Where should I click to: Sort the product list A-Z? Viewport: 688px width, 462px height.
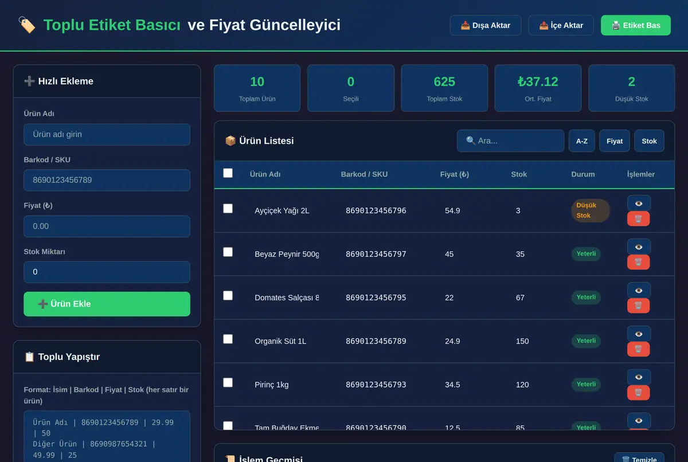581,141
